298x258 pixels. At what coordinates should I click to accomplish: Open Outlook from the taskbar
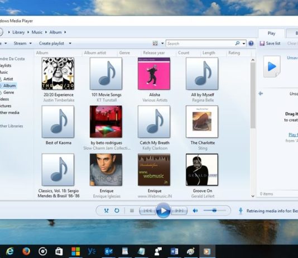(x=108, y=251)
